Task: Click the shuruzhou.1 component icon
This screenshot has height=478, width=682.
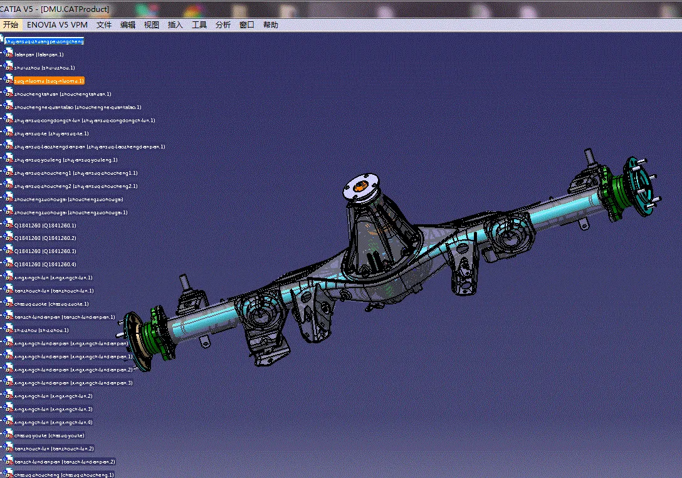Action: (9, 66)
